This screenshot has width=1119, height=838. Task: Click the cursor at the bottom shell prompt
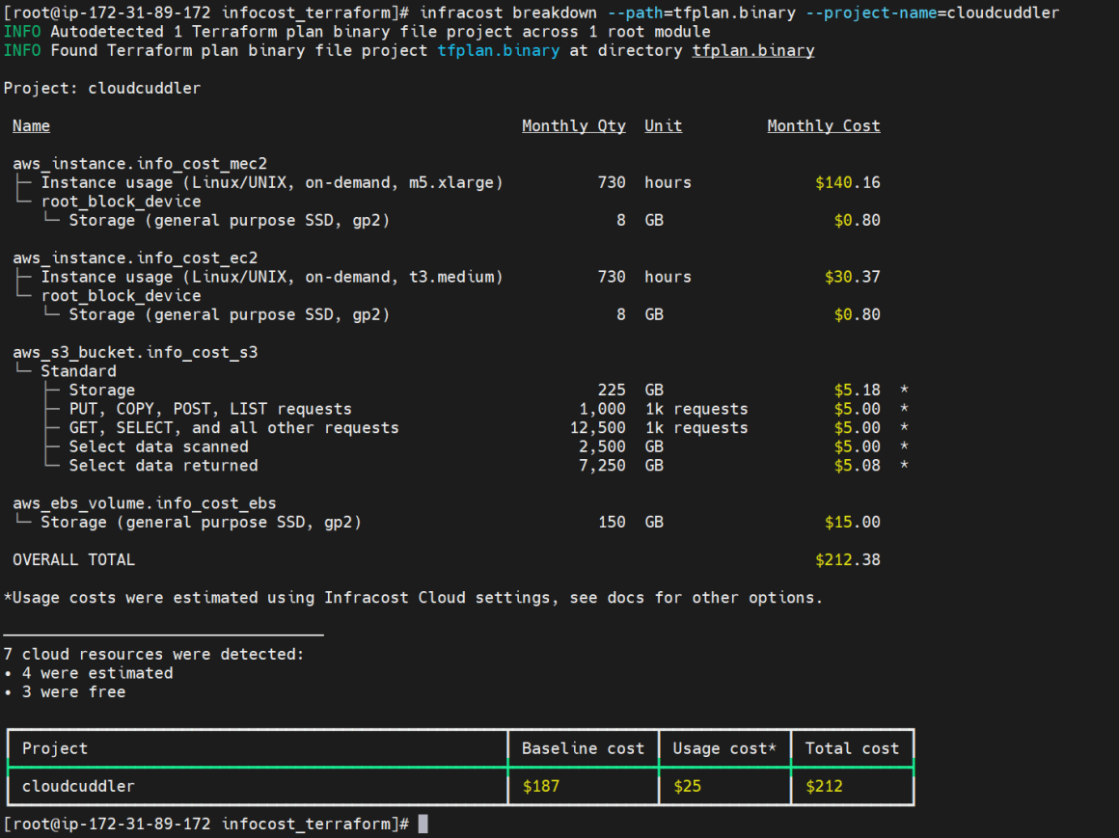click(423, 824)
